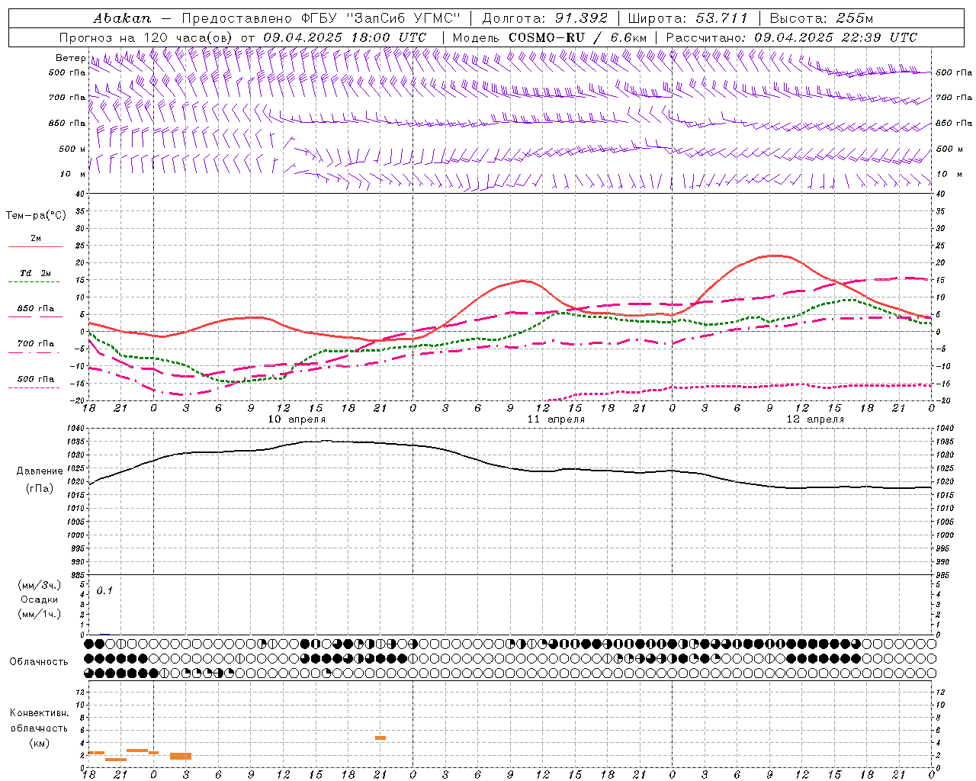Image resolution: width=976 pixels, height=781 pixels.
Task: Click the "Высота: 255м" header value
Action: (x=821, y=18)
